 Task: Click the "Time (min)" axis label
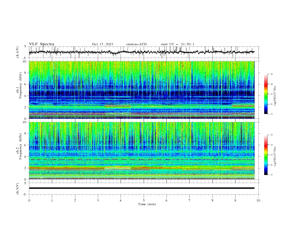tap(147, 204)
